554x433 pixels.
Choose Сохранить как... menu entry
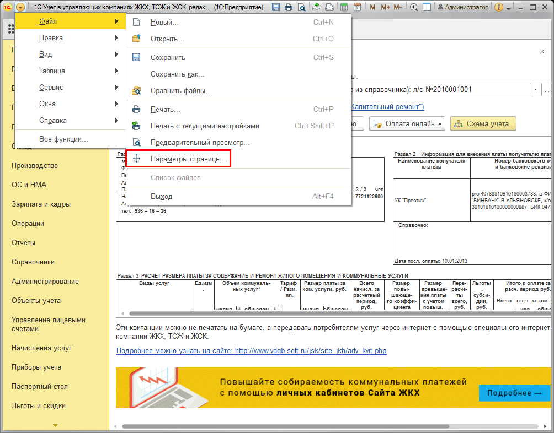coord(238,74)
